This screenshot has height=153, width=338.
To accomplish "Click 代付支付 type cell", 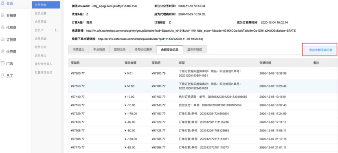I will point(210,105).
